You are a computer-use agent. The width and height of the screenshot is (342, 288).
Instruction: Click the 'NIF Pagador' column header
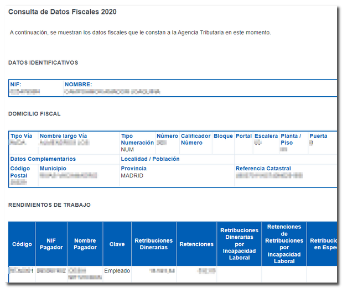tap(51, 244)
